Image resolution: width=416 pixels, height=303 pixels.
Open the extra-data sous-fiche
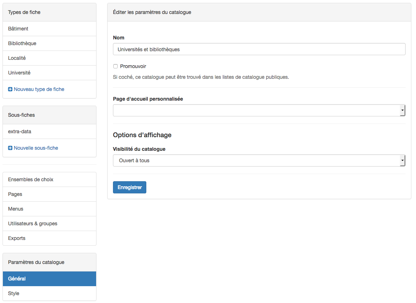[x=20, y=131]
